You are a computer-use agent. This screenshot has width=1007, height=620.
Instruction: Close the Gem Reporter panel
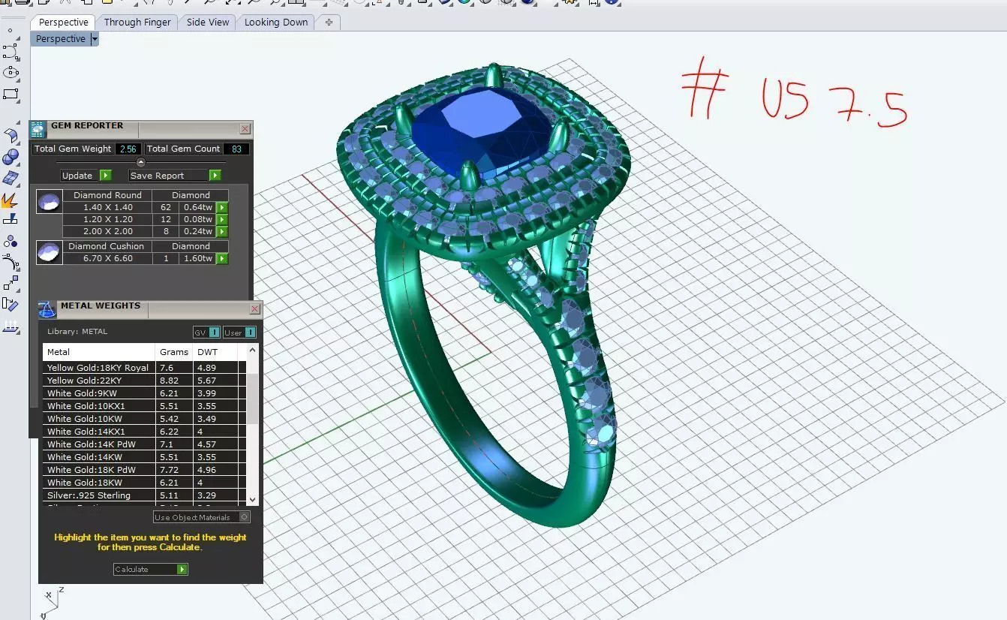[245, 129]
